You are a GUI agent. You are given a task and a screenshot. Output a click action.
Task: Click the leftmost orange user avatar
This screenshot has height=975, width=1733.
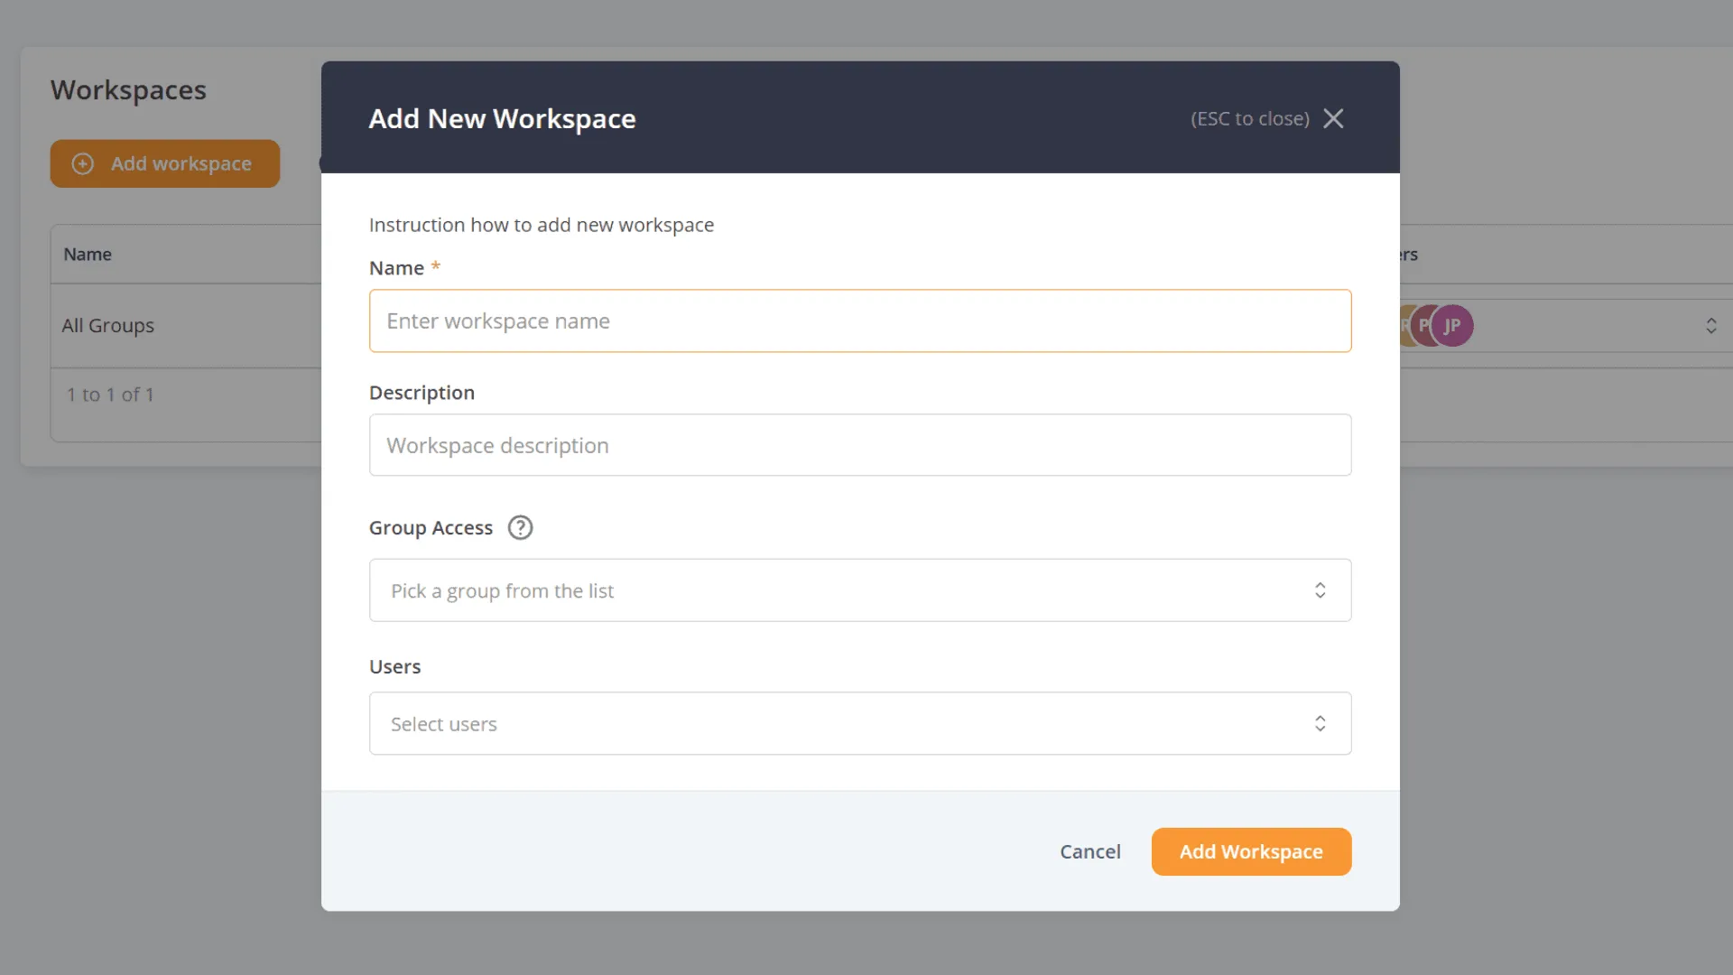pos(1405,325)
